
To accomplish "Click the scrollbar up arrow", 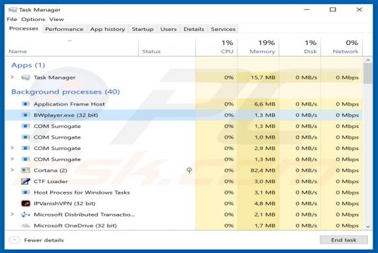I will 368,60.
